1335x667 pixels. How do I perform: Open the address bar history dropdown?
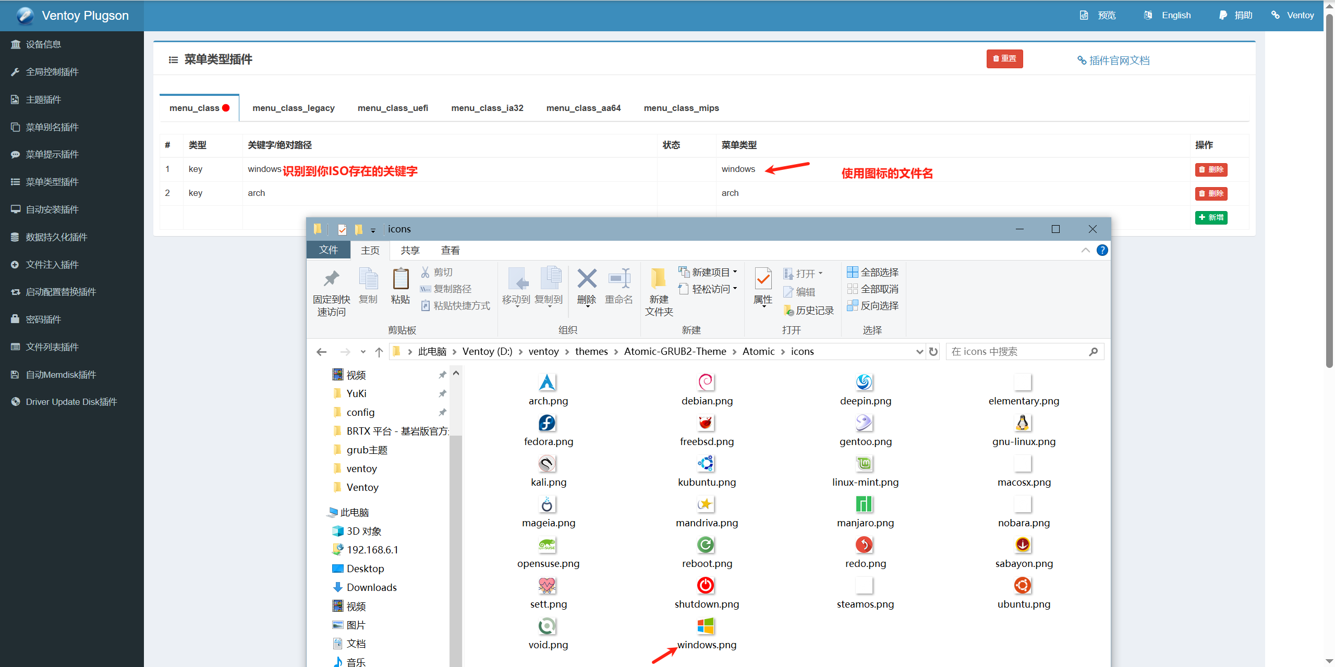coord(919,352)
